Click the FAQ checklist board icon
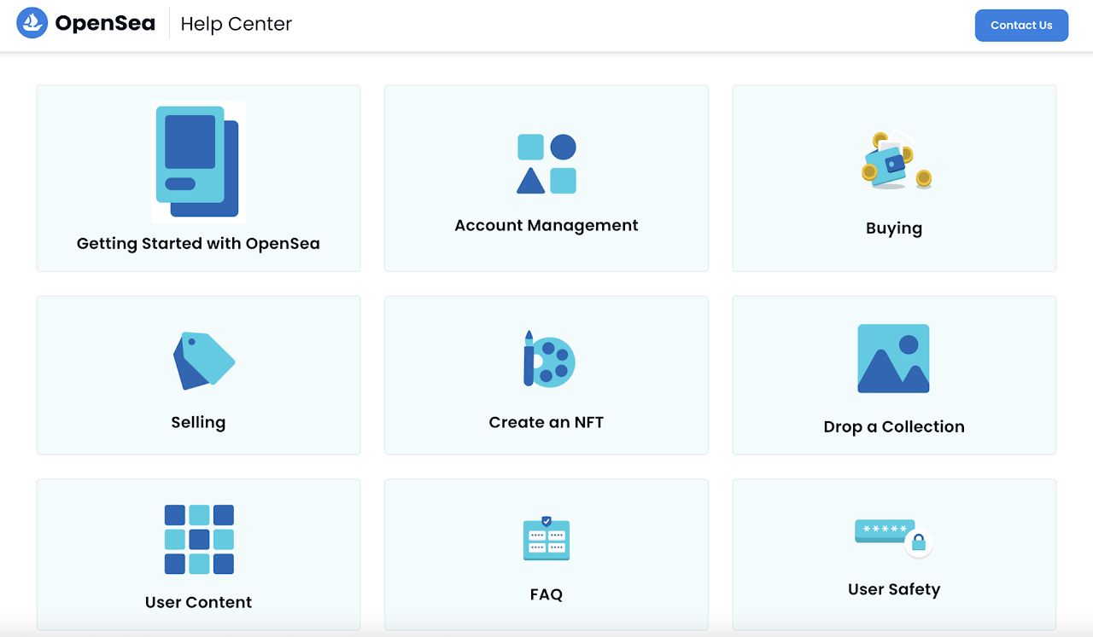This screenshot has width=1093, height=637. pos(546,538)
